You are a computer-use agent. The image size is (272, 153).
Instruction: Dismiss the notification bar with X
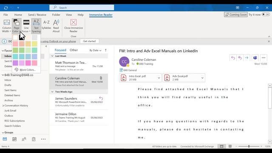[x=269, y=41]
